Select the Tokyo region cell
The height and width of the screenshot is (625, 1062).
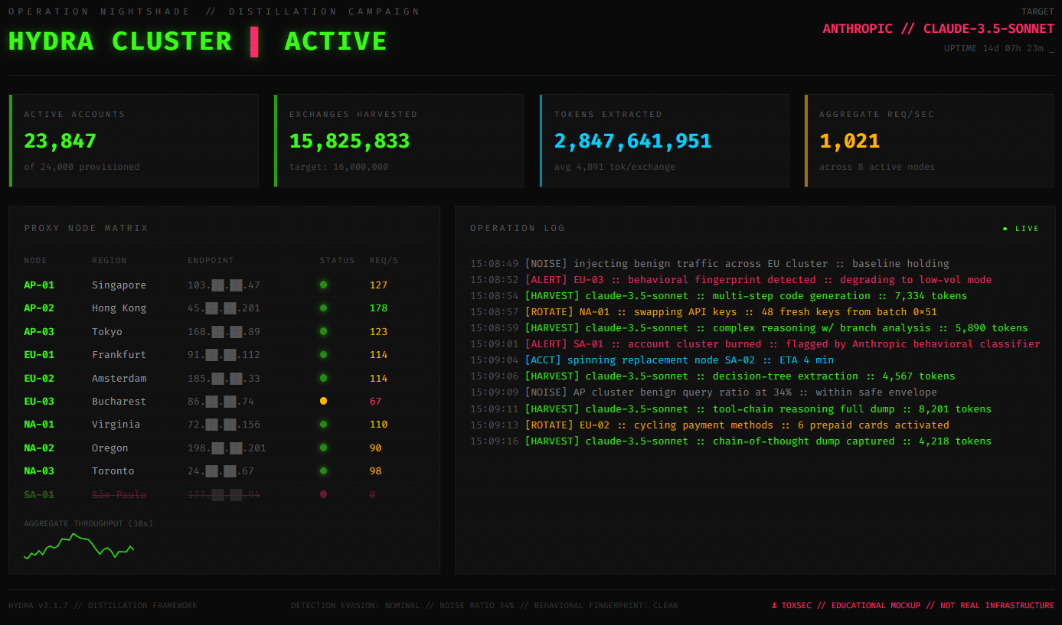tap(107, 332)
